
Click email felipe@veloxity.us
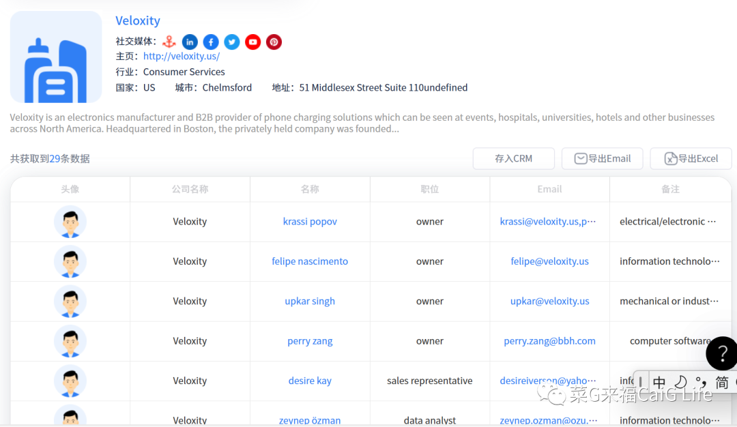[549, 261]
